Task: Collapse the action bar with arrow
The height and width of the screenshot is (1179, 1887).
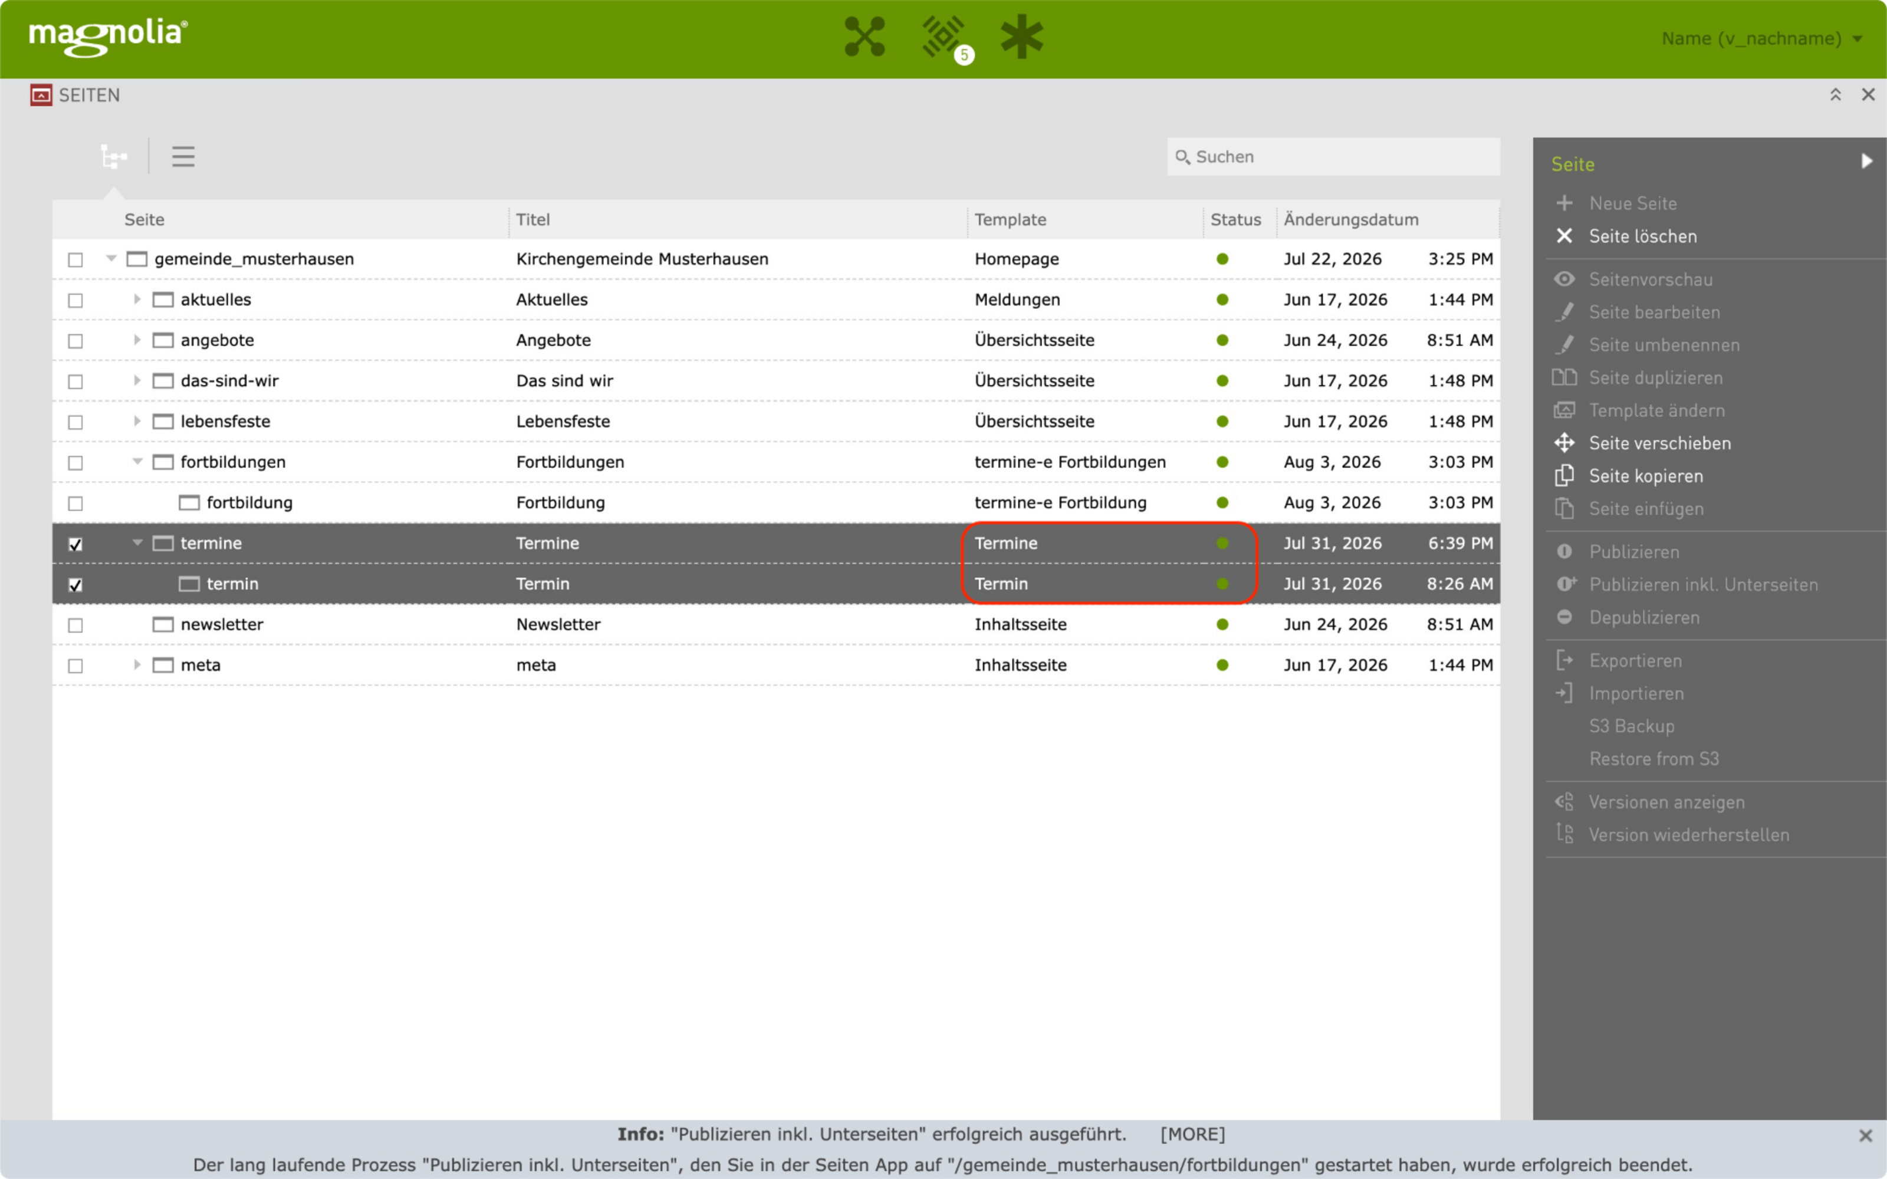Action: coord(1867,162)
